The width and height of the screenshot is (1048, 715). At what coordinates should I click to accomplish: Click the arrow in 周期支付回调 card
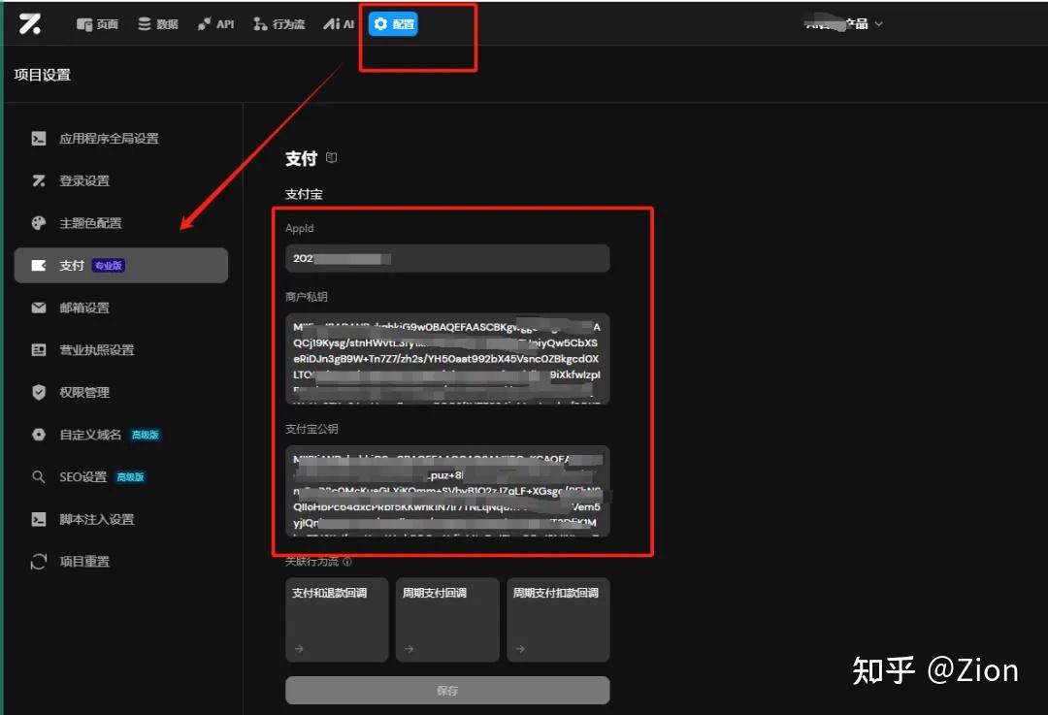(x=409, y=648)
